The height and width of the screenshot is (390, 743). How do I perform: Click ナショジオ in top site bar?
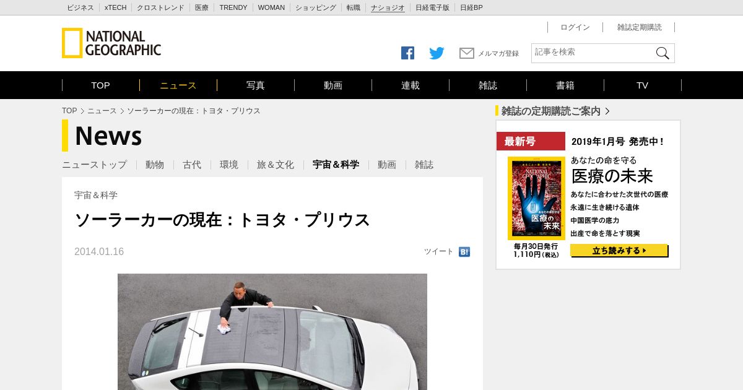tap(388, 7)
